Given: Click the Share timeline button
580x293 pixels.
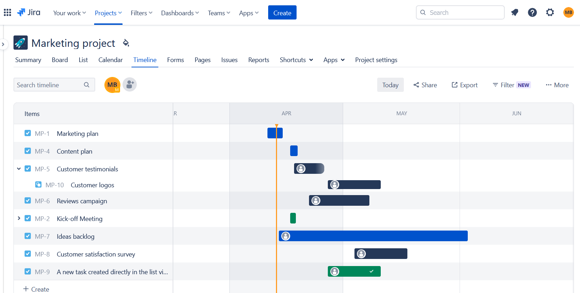Looking at the screenshot, I should click(x=425, y=85).
